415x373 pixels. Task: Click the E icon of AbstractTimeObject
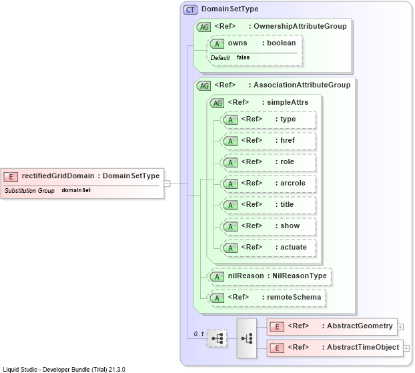tap(277, 348)
